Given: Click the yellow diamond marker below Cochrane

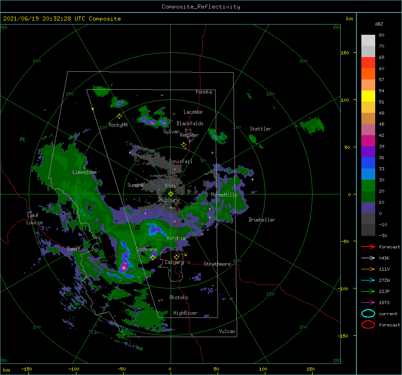Looking at the screenshot, I should coord(153,257).
